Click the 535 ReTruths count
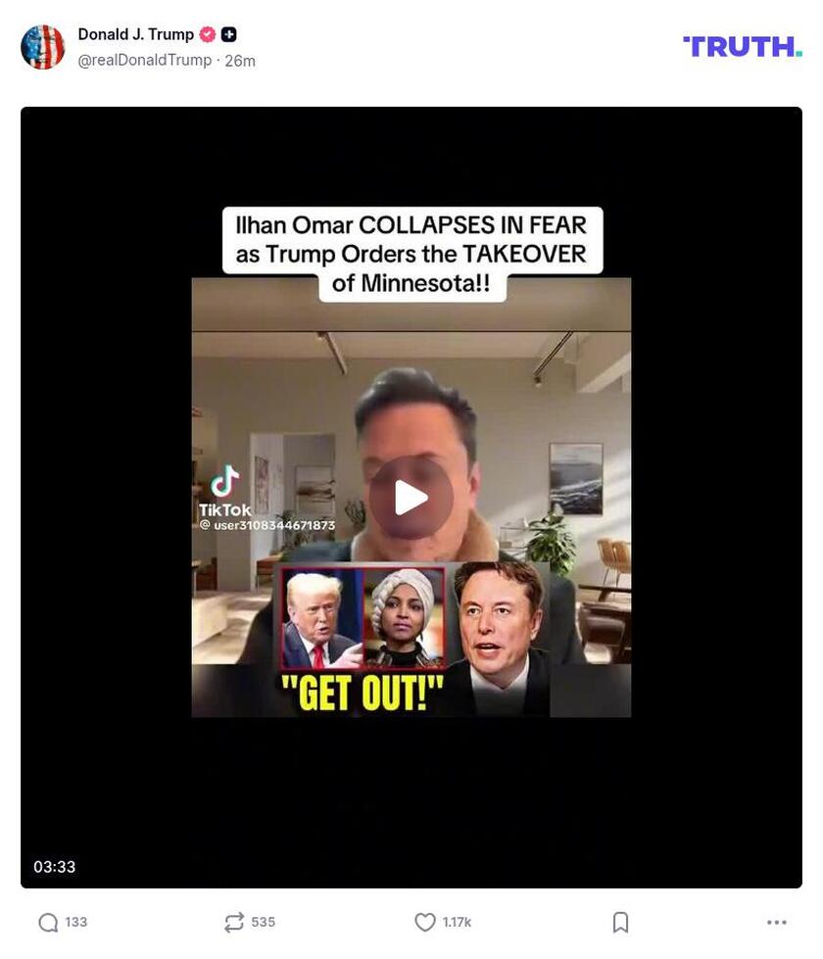This screenshot has height=959, width=823. click(x=264, y=923)
